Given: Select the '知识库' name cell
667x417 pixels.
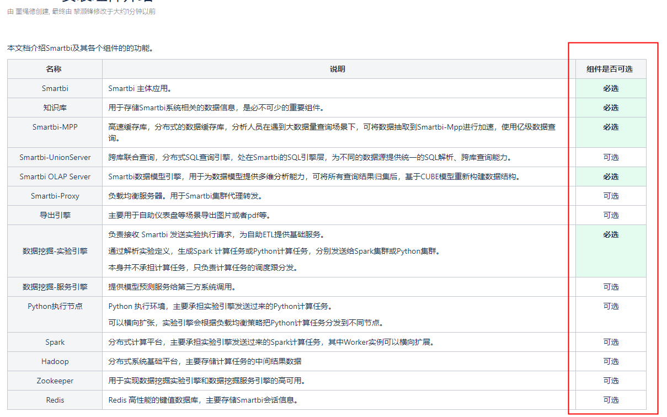Looking at the screenshot, I should [x=55, y=108].
